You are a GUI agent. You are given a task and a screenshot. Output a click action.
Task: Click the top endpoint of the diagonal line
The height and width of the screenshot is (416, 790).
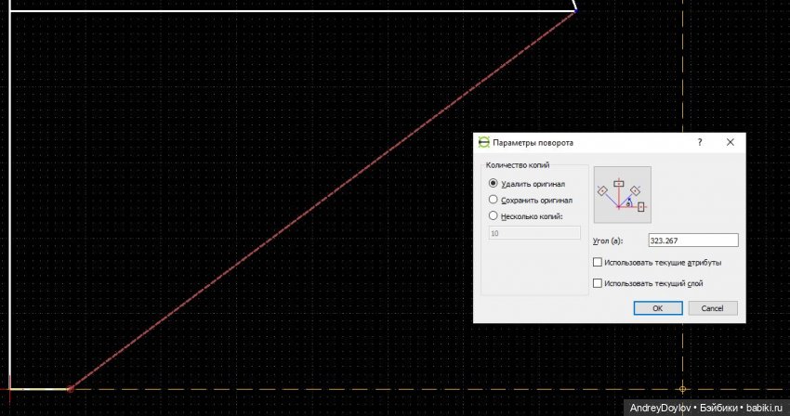click(x=575, y=10)
